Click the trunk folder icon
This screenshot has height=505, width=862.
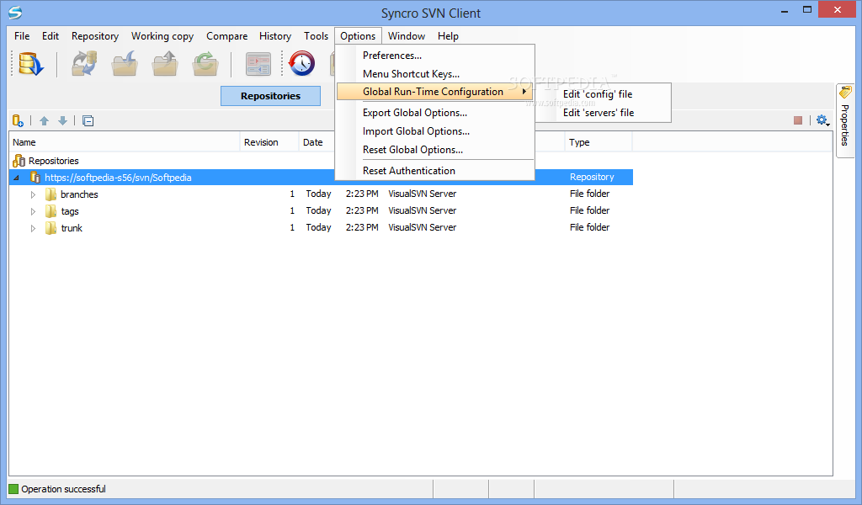51,228
